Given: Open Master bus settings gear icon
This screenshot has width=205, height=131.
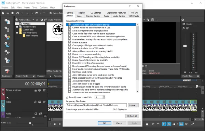Looking at the screenshot, I should pos(183,20).
